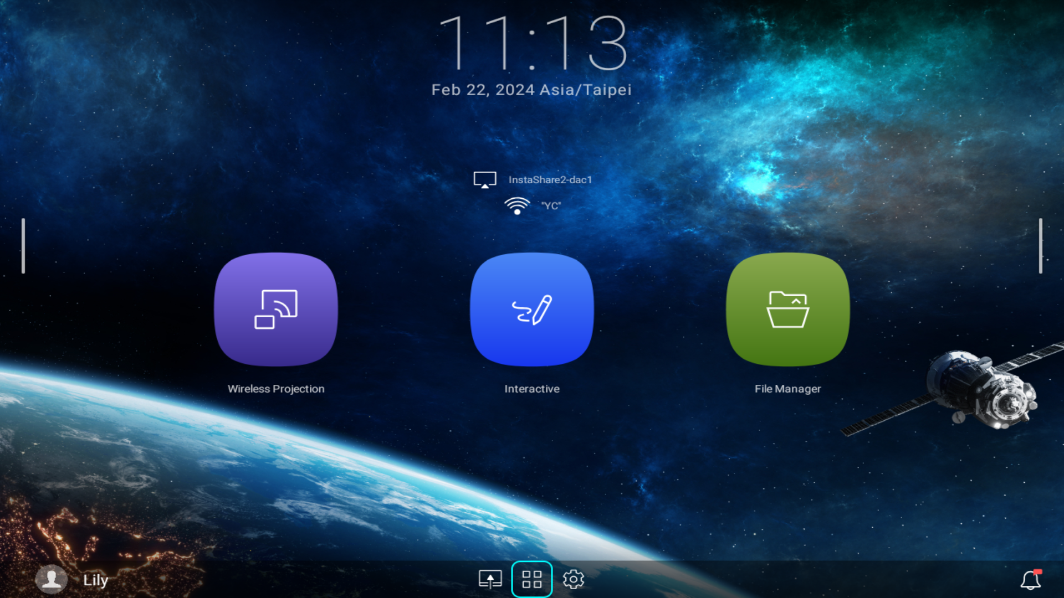Open system Settings gear icon
Image resolution: width=1064 pixels, height=598 pixels.
(574, 579)
